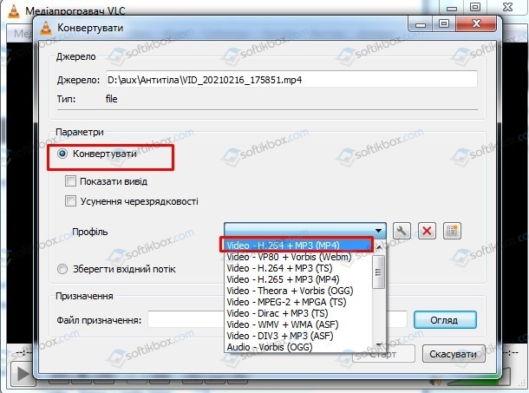The width and height of the screenshot is (529, 393).
Task: Click the Файл призначення input field
Action: 278,320
